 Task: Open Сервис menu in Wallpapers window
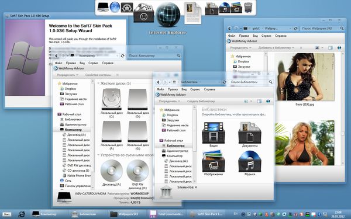click(x=266, y=36)
